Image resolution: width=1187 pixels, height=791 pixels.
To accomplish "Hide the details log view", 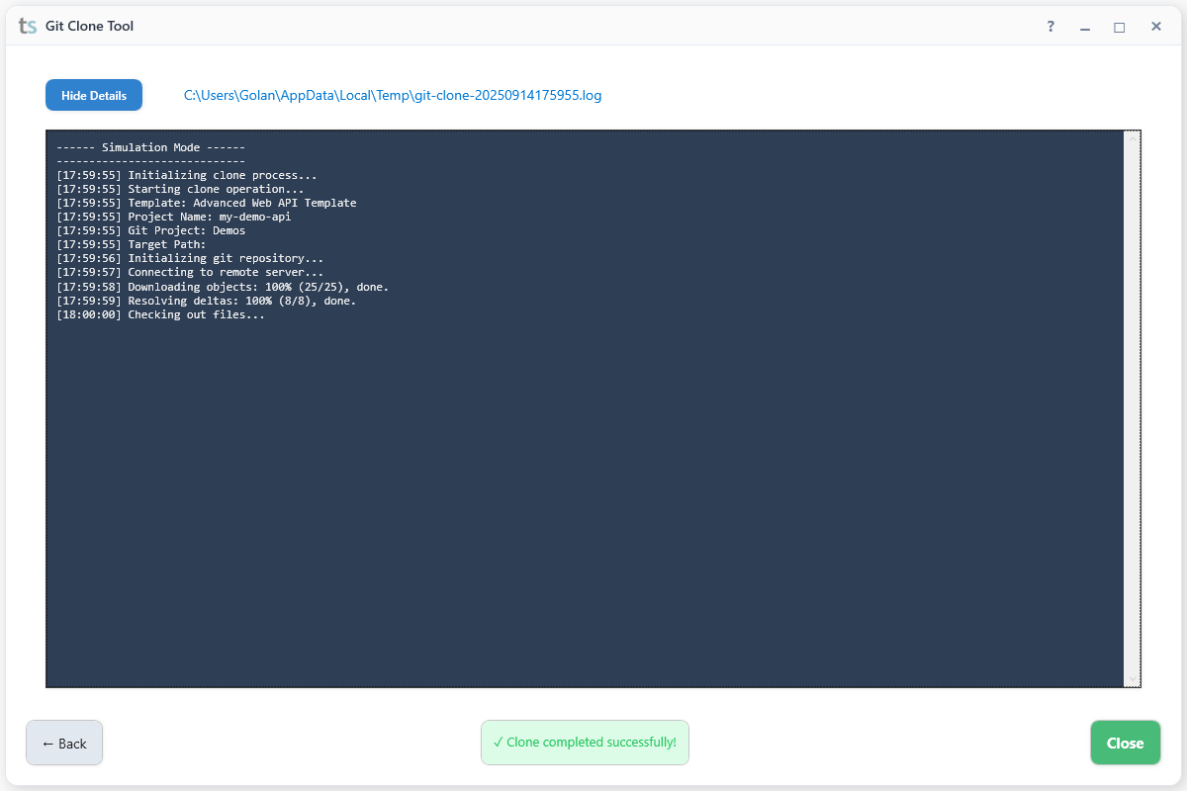I will [x=93, y=95].
